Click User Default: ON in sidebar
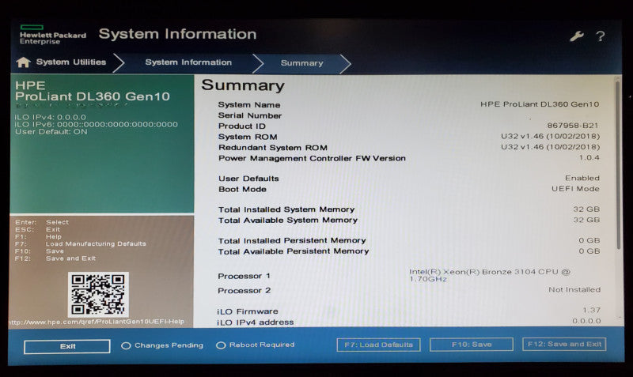633x377 pixels. tap(51, 131)
